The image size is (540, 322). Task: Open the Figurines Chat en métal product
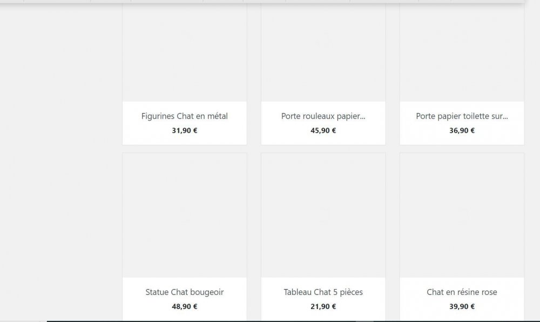pyautogui.click(x=184, y=116)
